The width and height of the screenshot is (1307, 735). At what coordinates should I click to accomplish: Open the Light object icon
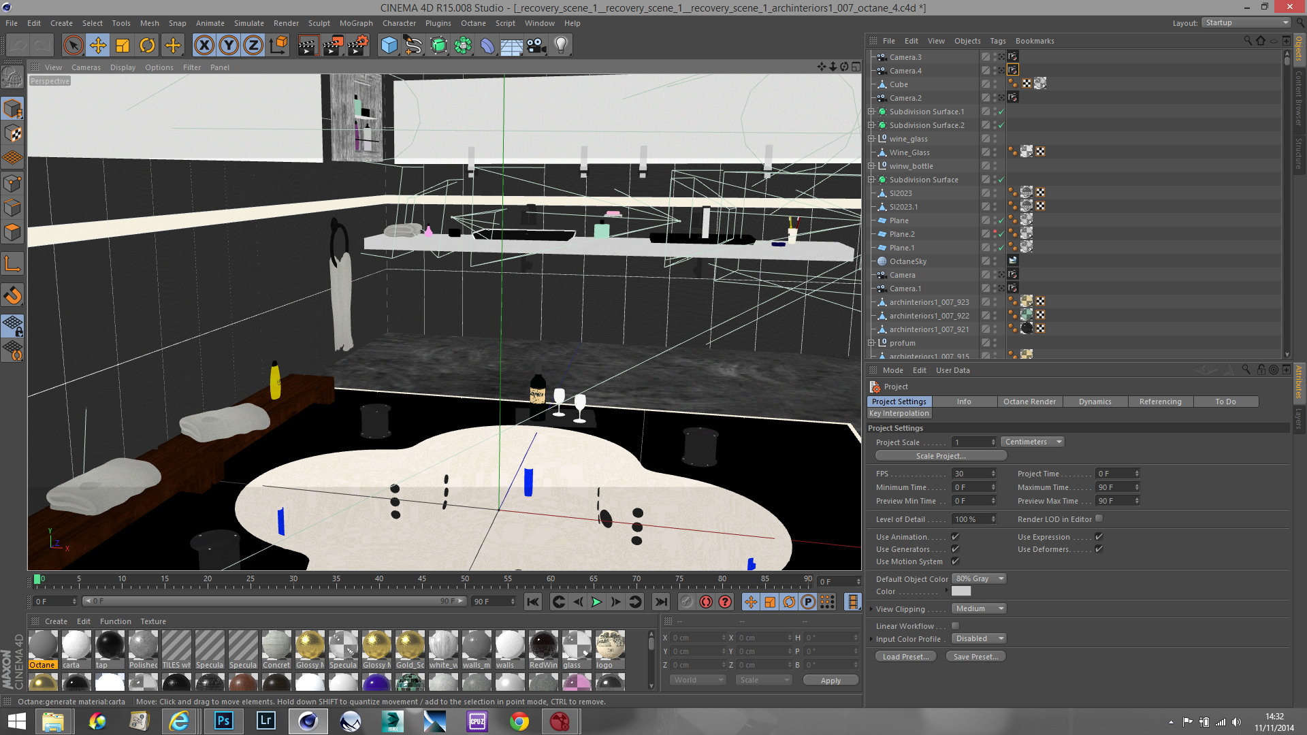[561, 46]
